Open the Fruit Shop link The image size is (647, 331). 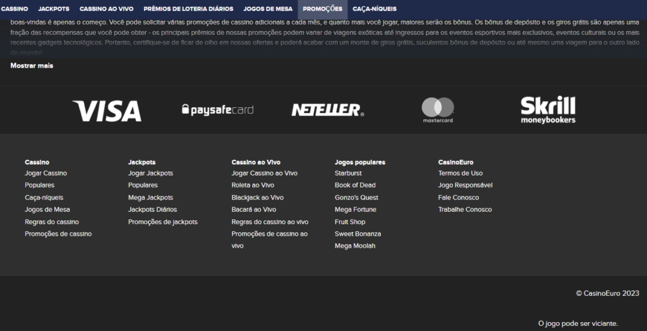[350, 222]
